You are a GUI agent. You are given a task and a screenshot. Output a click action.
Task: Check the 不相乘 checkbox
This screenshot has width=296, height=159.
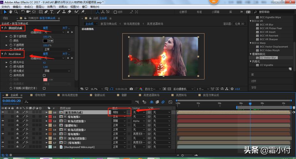(44, 88)
